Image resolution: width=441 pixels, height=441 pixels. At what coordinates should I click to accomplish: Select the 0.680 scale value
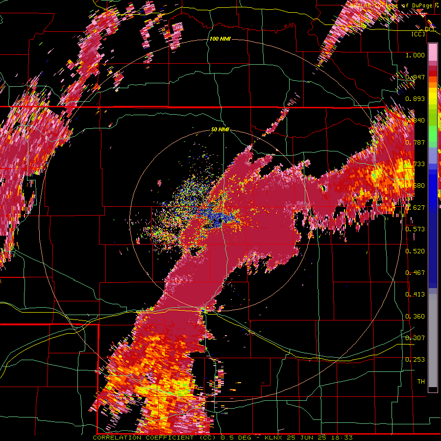pos(415,186)
